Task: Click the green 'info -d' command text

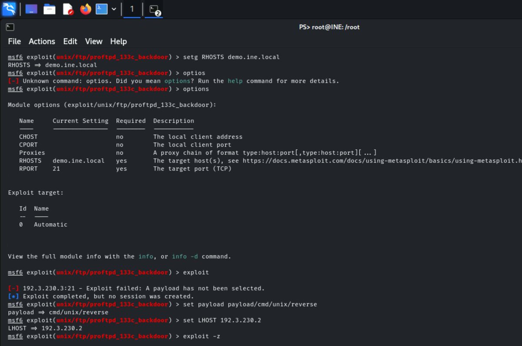Action: (185, 256)
